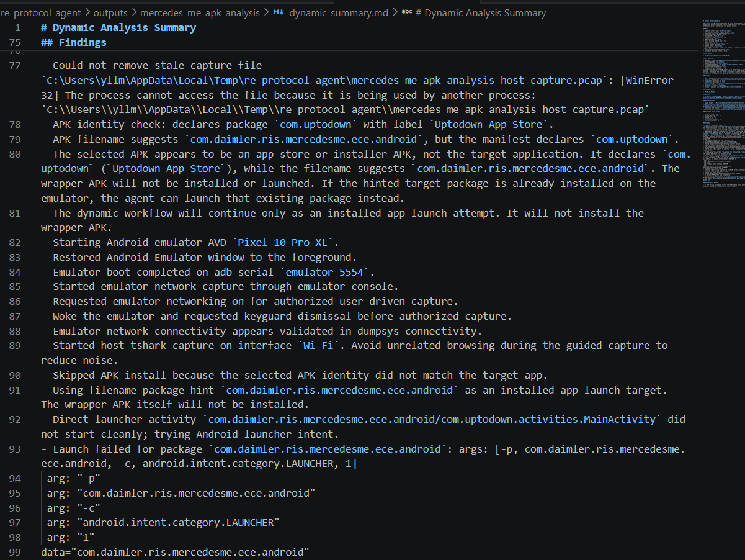745x560 pixels.
Task: Select line number 77 in gutter
Action: coord(15,65)
